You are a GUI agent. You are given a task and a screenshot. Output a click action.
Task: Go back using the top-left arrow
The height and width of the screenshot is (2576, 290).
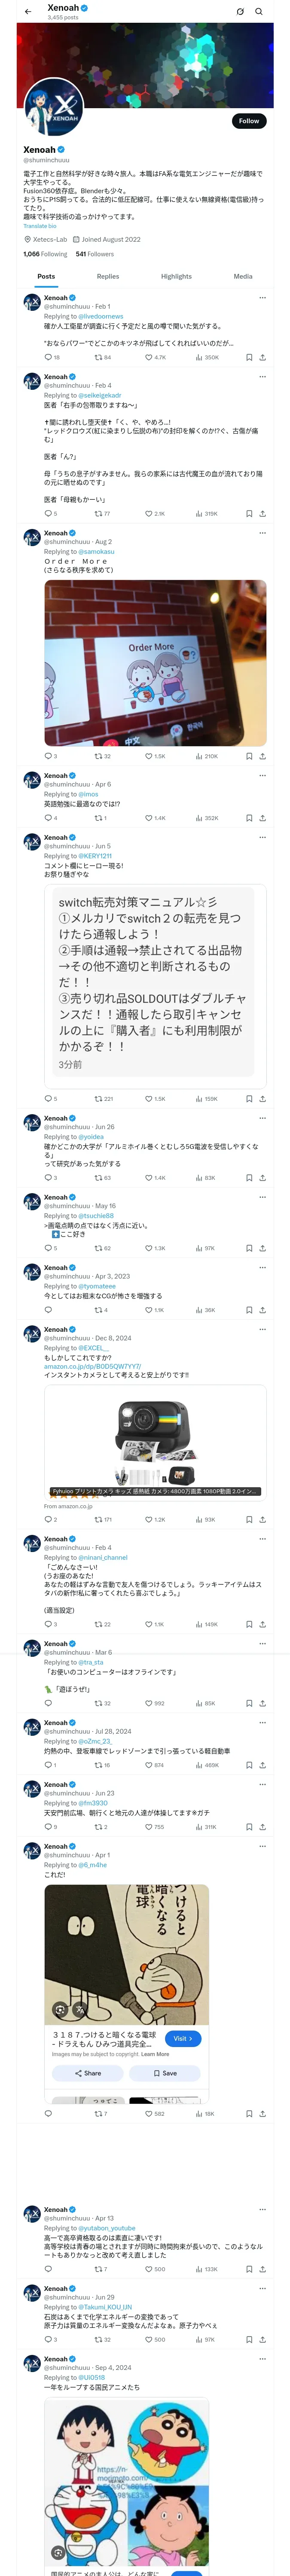click(28, 12)
